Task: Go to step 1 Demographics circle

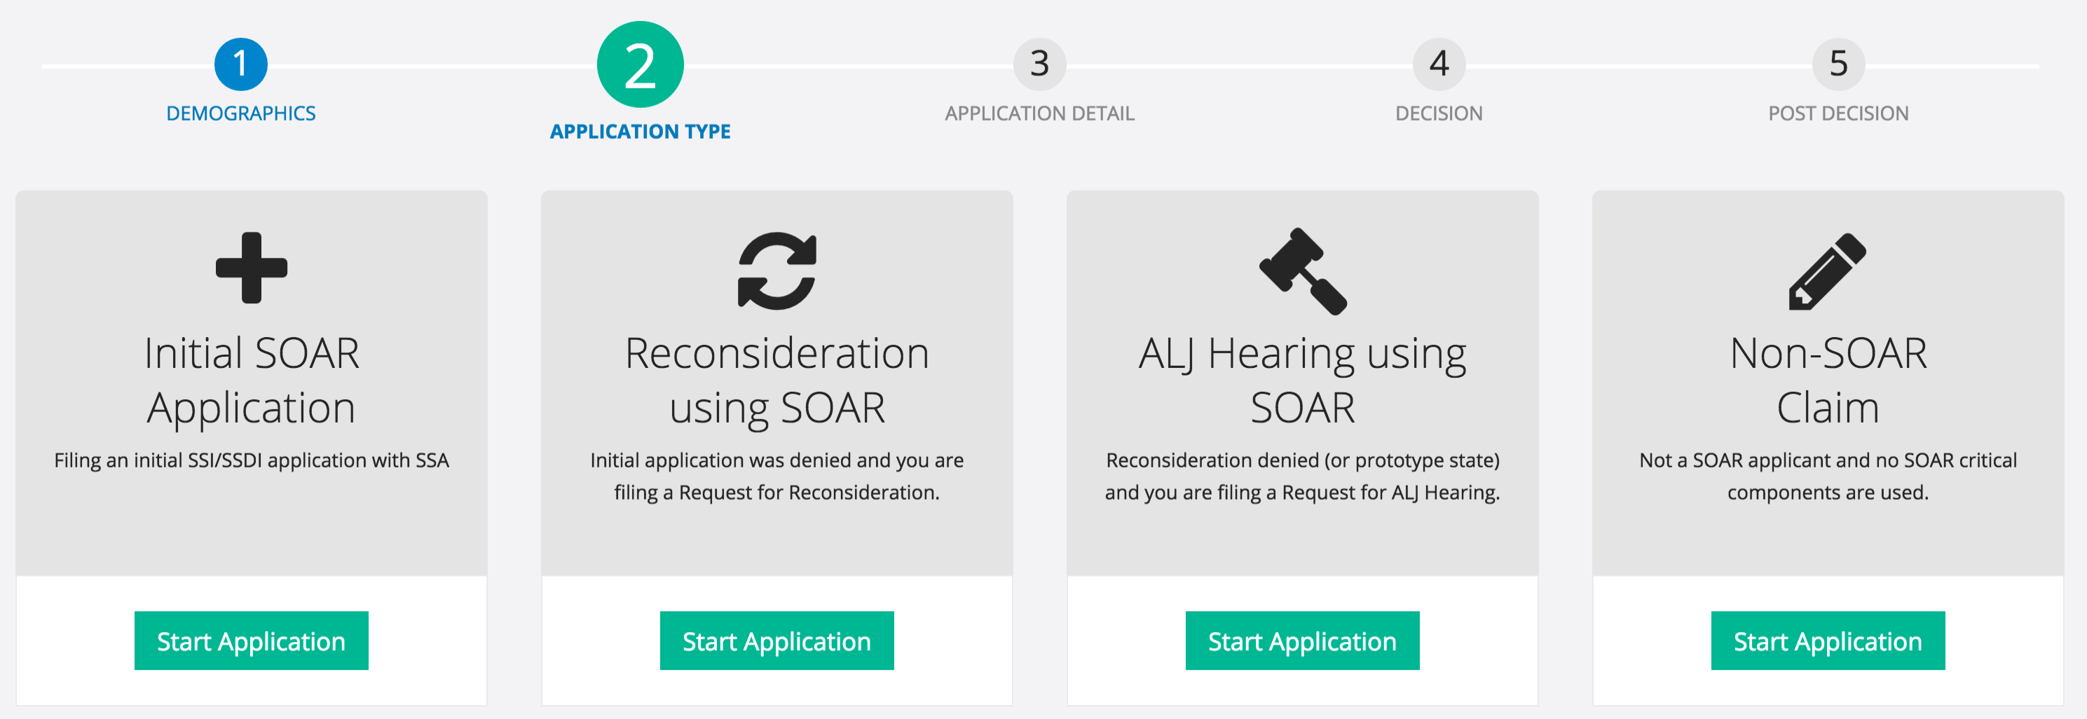Action: [x=240, y=64]
